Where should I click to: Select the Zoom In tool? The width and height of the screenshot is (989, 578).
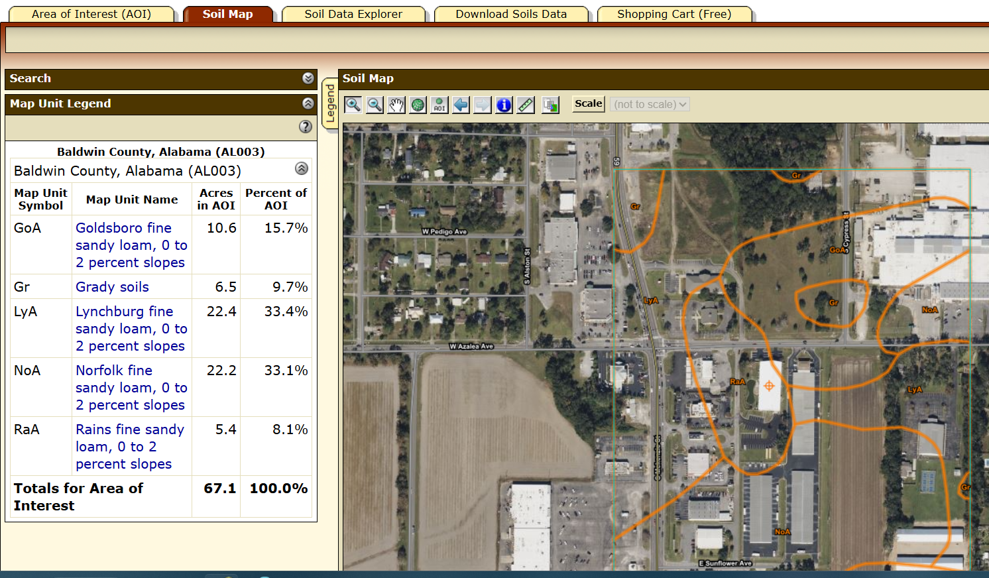tap(353, 105)
